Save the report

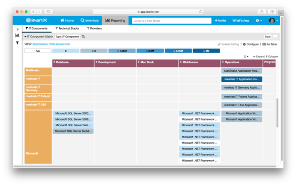pyautogui.click(x=267, y=36)
